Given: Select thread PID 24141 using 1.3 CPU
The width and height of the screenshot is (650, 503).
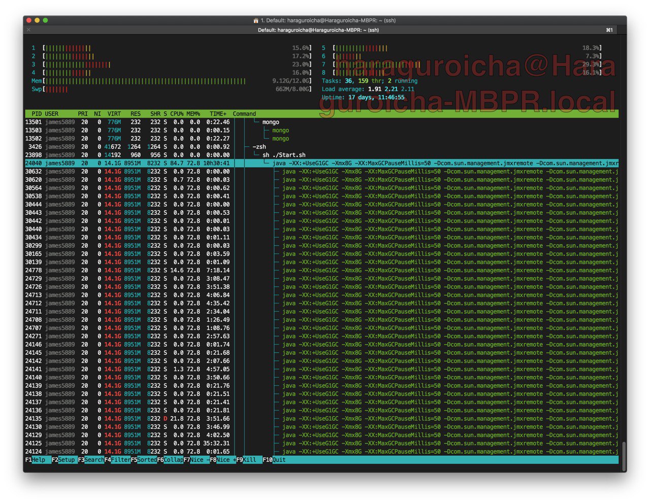Looking at the screenshot, I should (x=321, y=369).
